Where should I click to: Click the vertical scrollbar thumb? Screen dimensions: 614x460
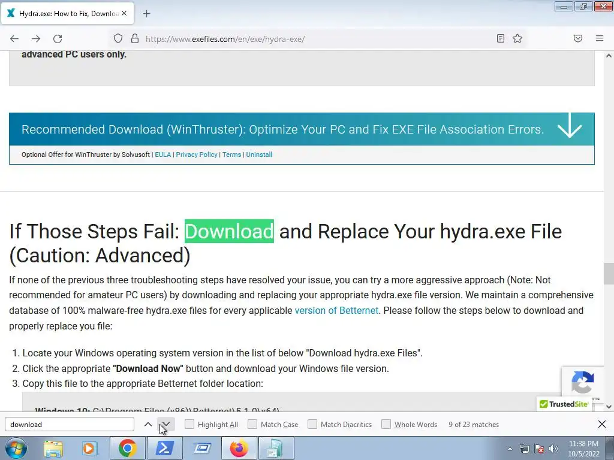609,274
